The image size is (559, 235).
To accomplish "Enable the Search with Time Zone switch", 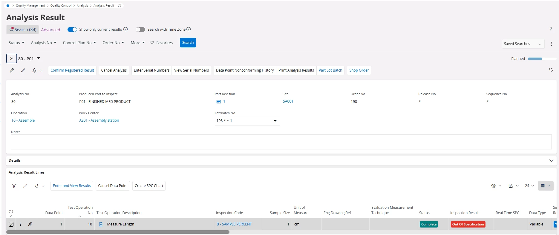I will pos(140,30).
